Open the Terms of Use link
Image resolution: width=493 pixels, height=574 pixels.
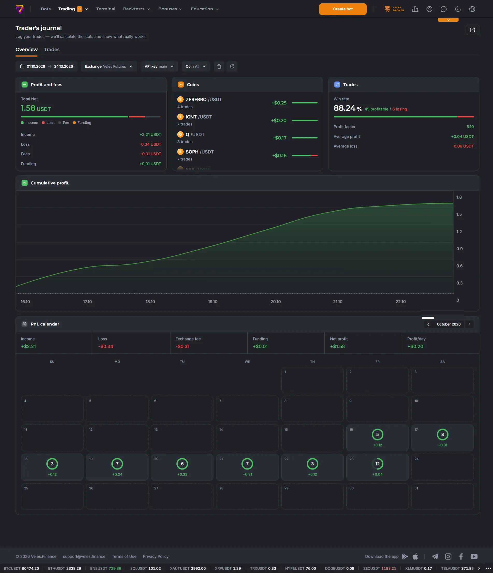pyautogui.click(x=124, y=557)
